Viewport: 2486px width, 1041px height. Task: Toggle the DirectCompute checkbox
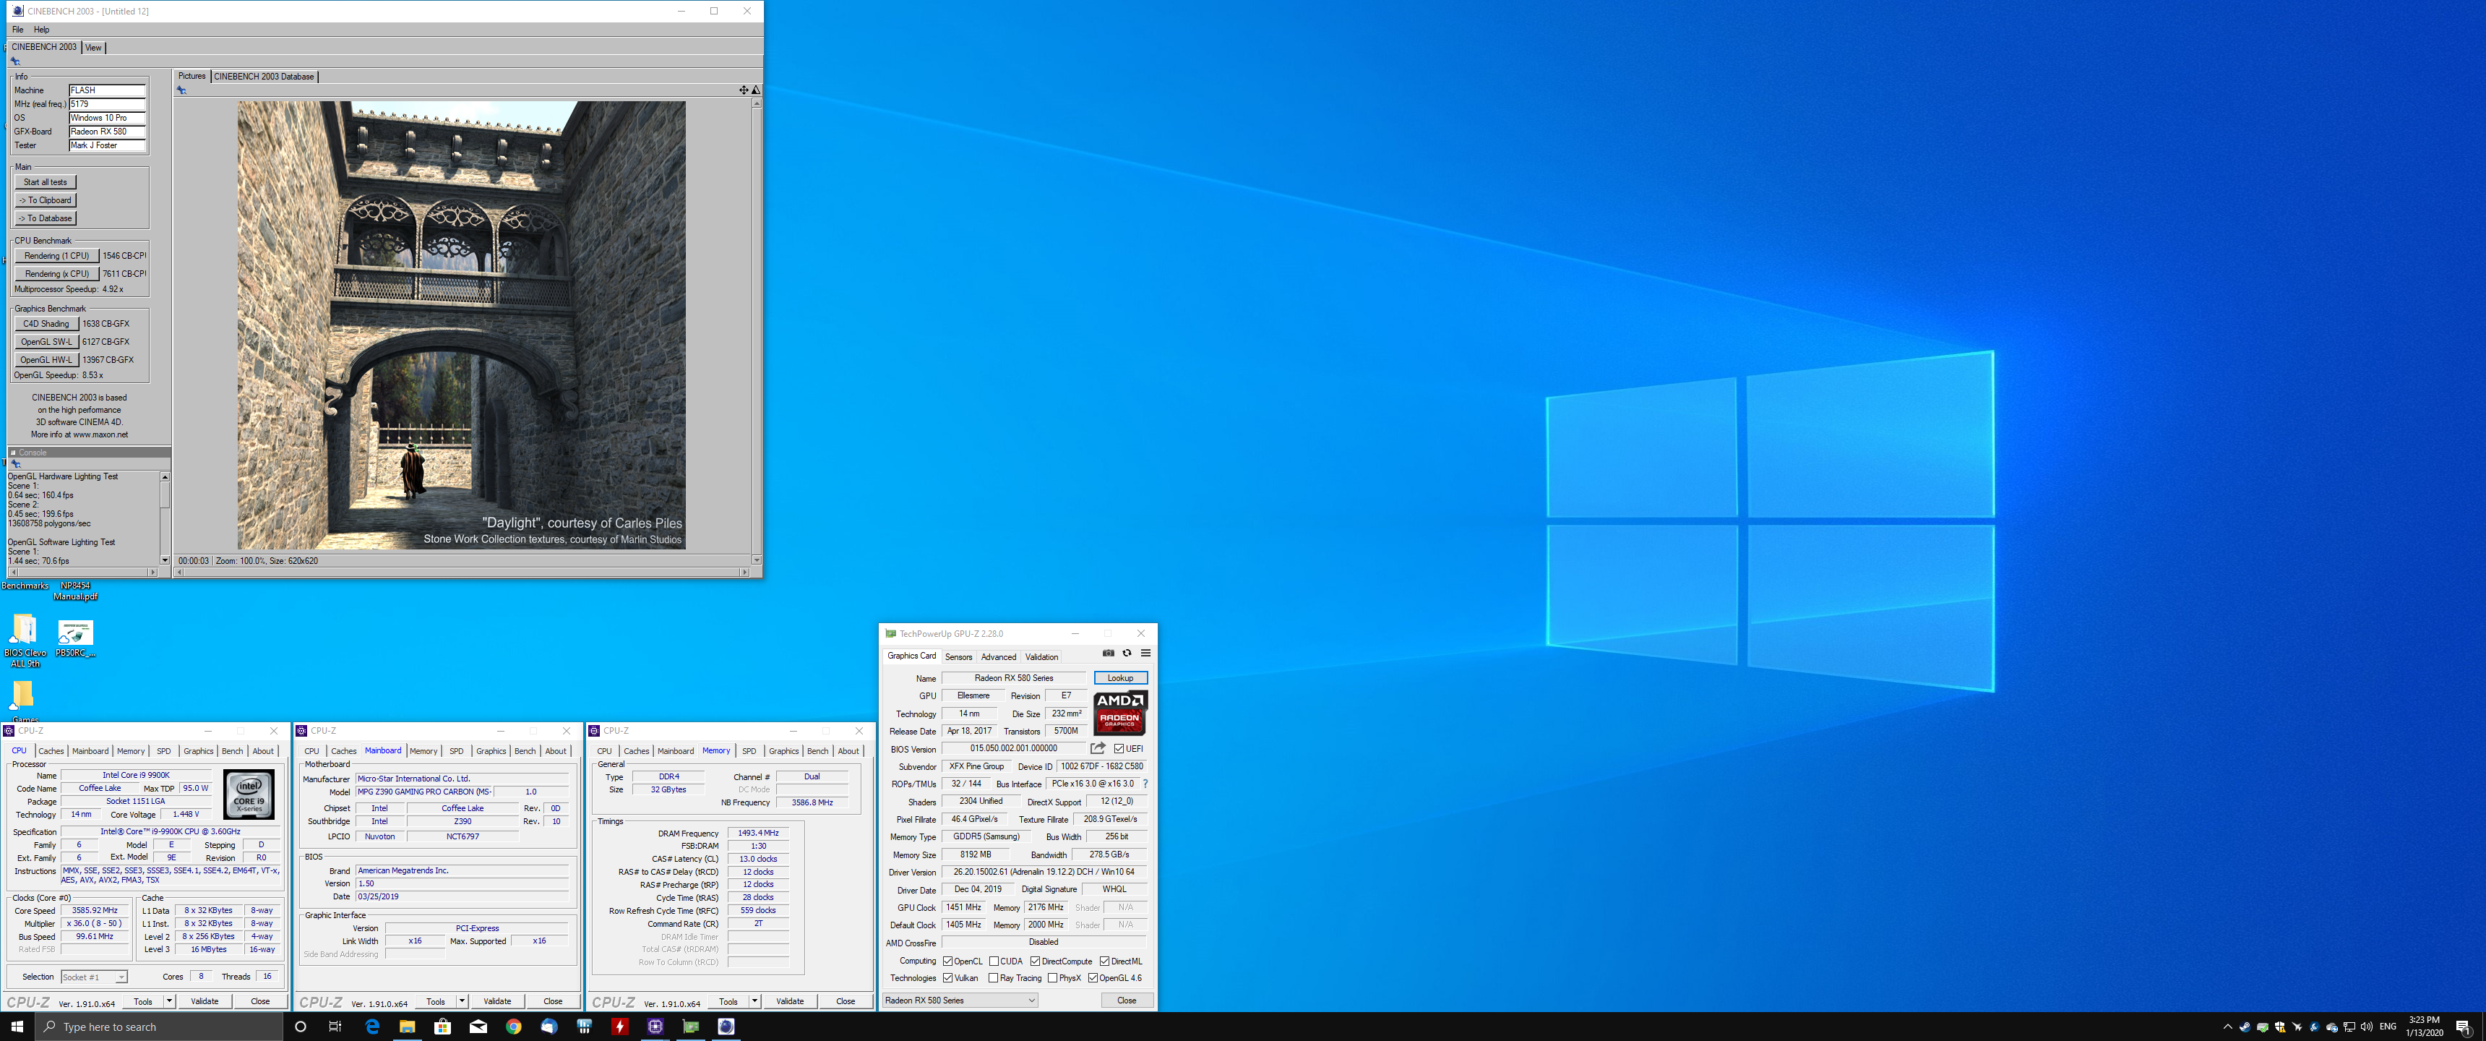(x=1035, y=961)
